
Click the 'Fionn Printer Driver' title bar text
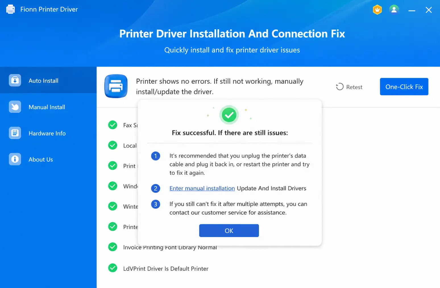pyautogui.click(x=49, y=9)
